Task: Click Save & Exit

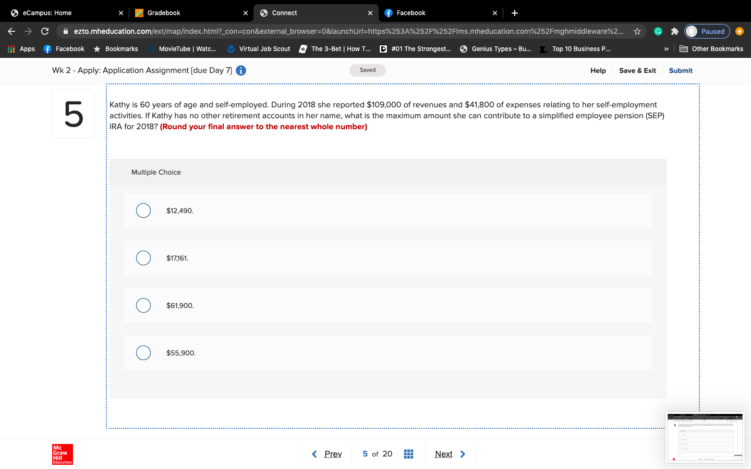Action: pos(637,70)
